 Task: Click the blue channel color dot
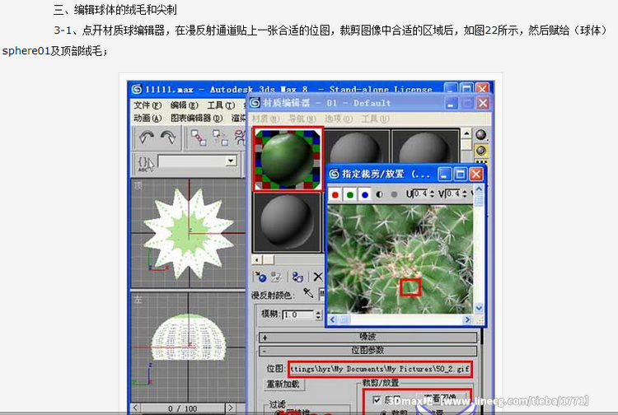pos(363,194)
